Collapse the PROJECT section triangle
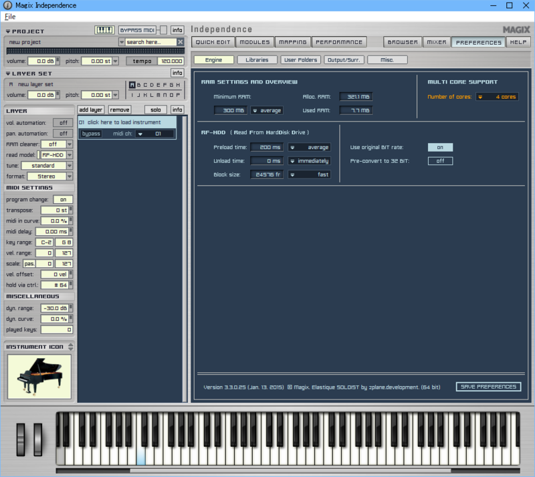This screenshot has height=477, width=535. coord(8,31)
